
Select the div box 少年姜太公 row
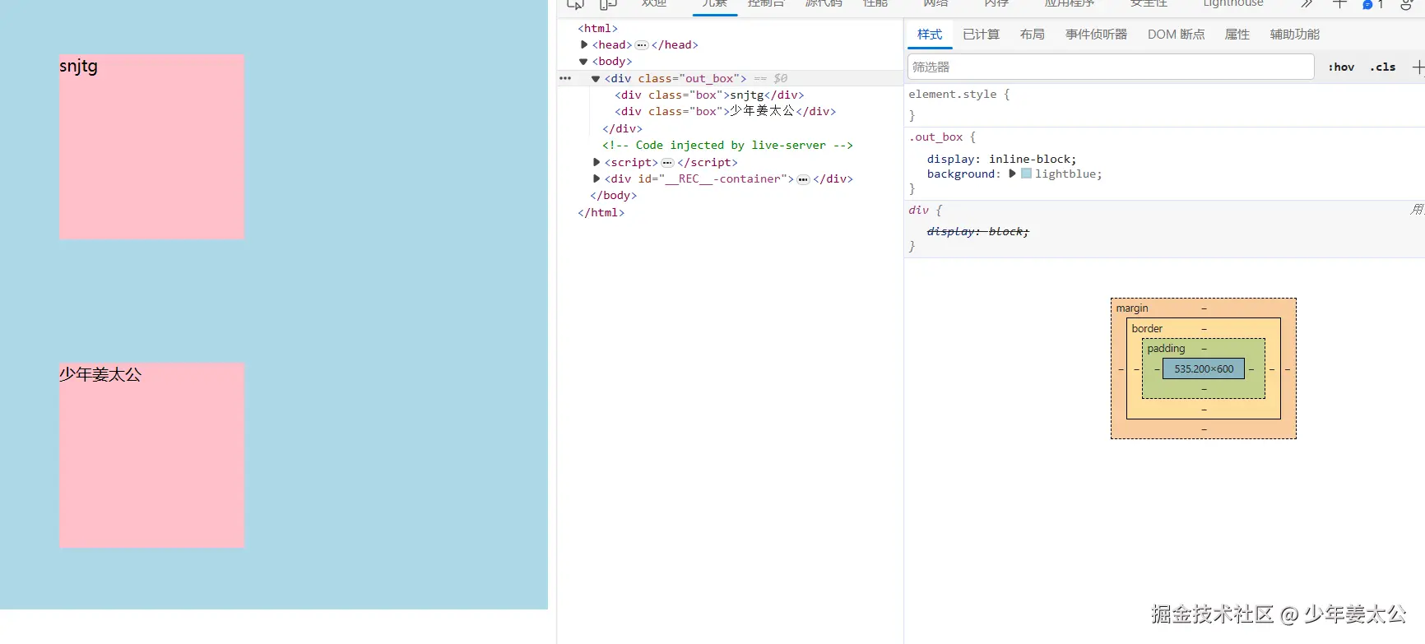click(725, 111)
